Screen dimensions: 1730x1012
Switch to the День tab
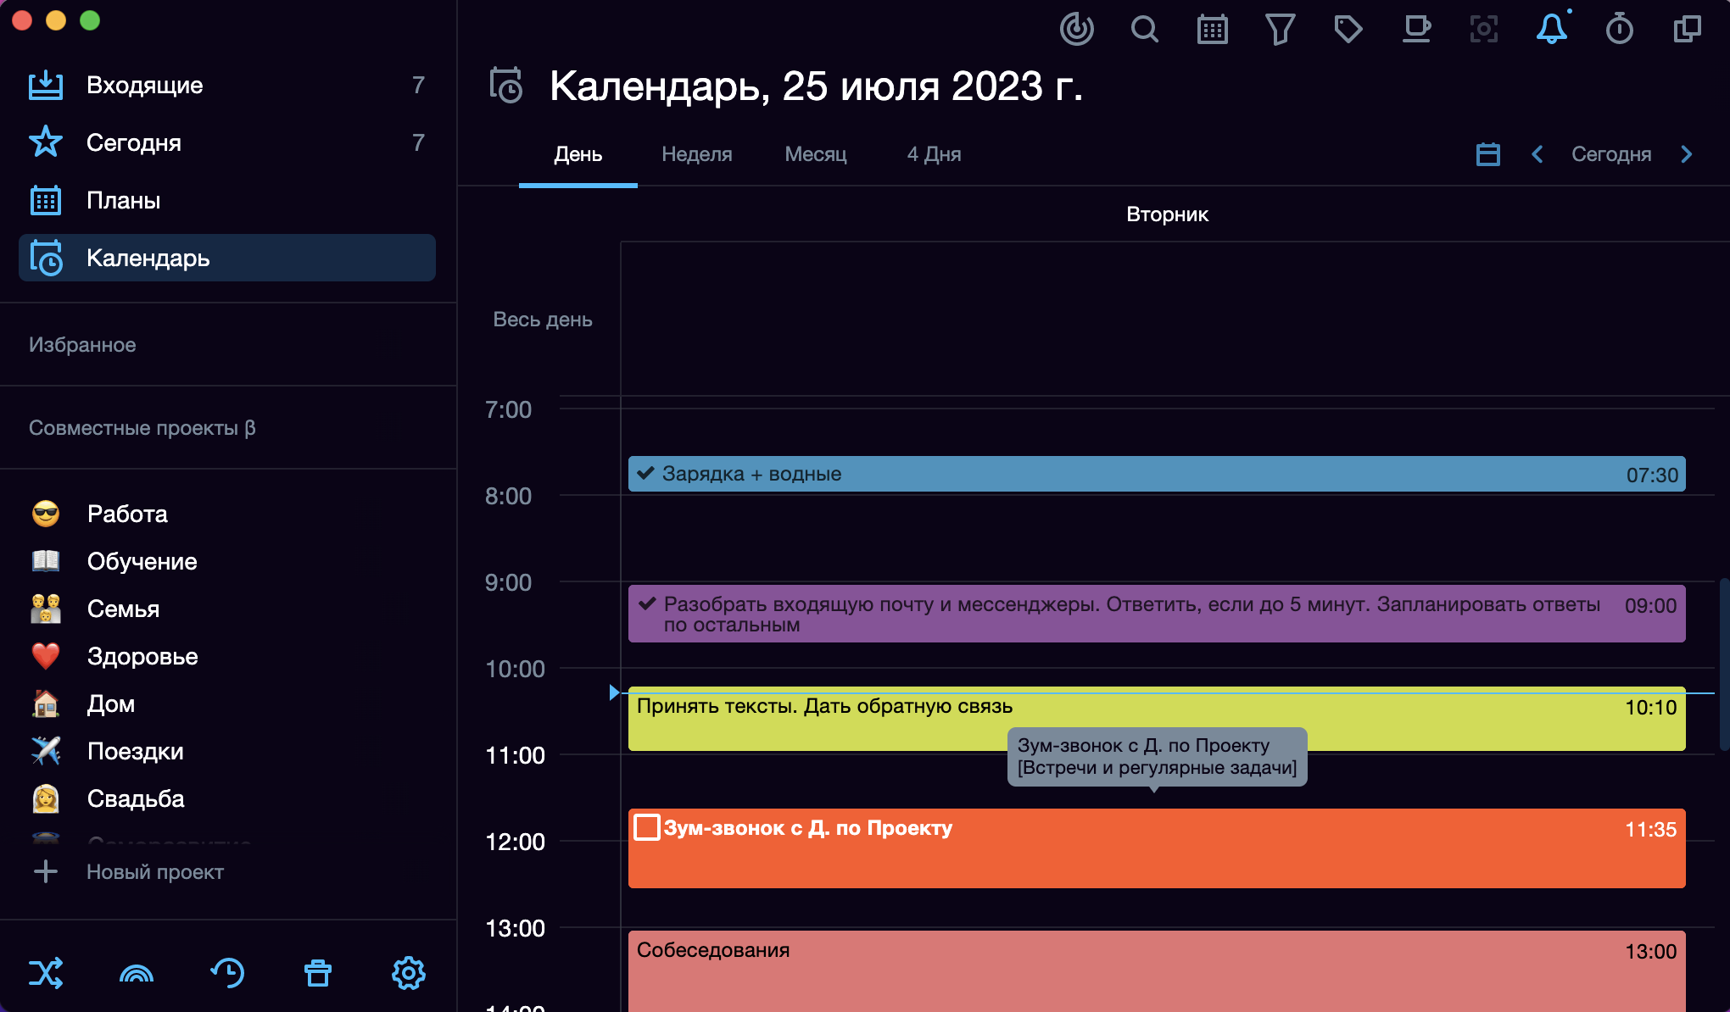tap(578, 154)
